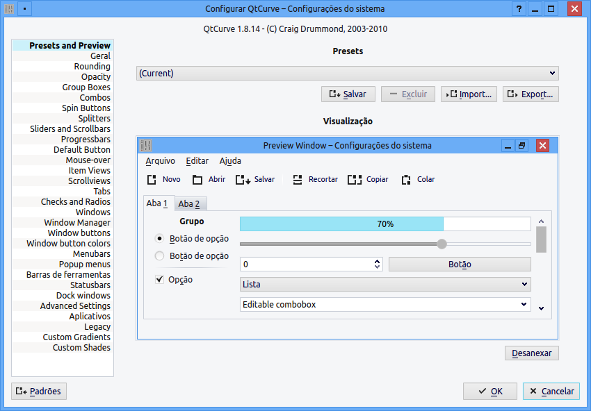Open the Spin Buttons settings page
This screenshot has width=591, height=411.
pos(62,108)
